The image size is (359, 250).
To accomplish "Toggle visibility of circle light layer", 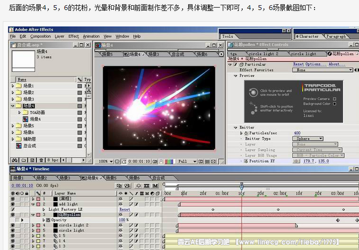I will (x=13, y=230).
